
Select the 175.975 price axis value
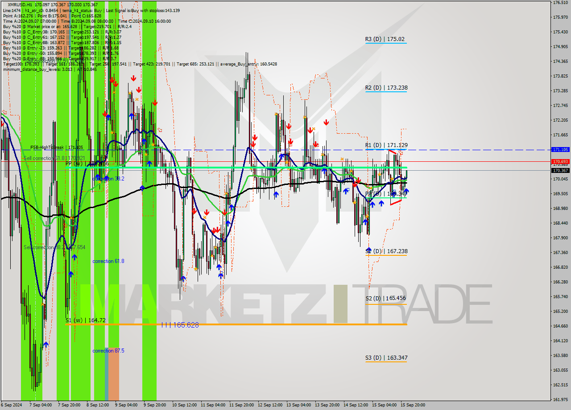coord(560,17)
